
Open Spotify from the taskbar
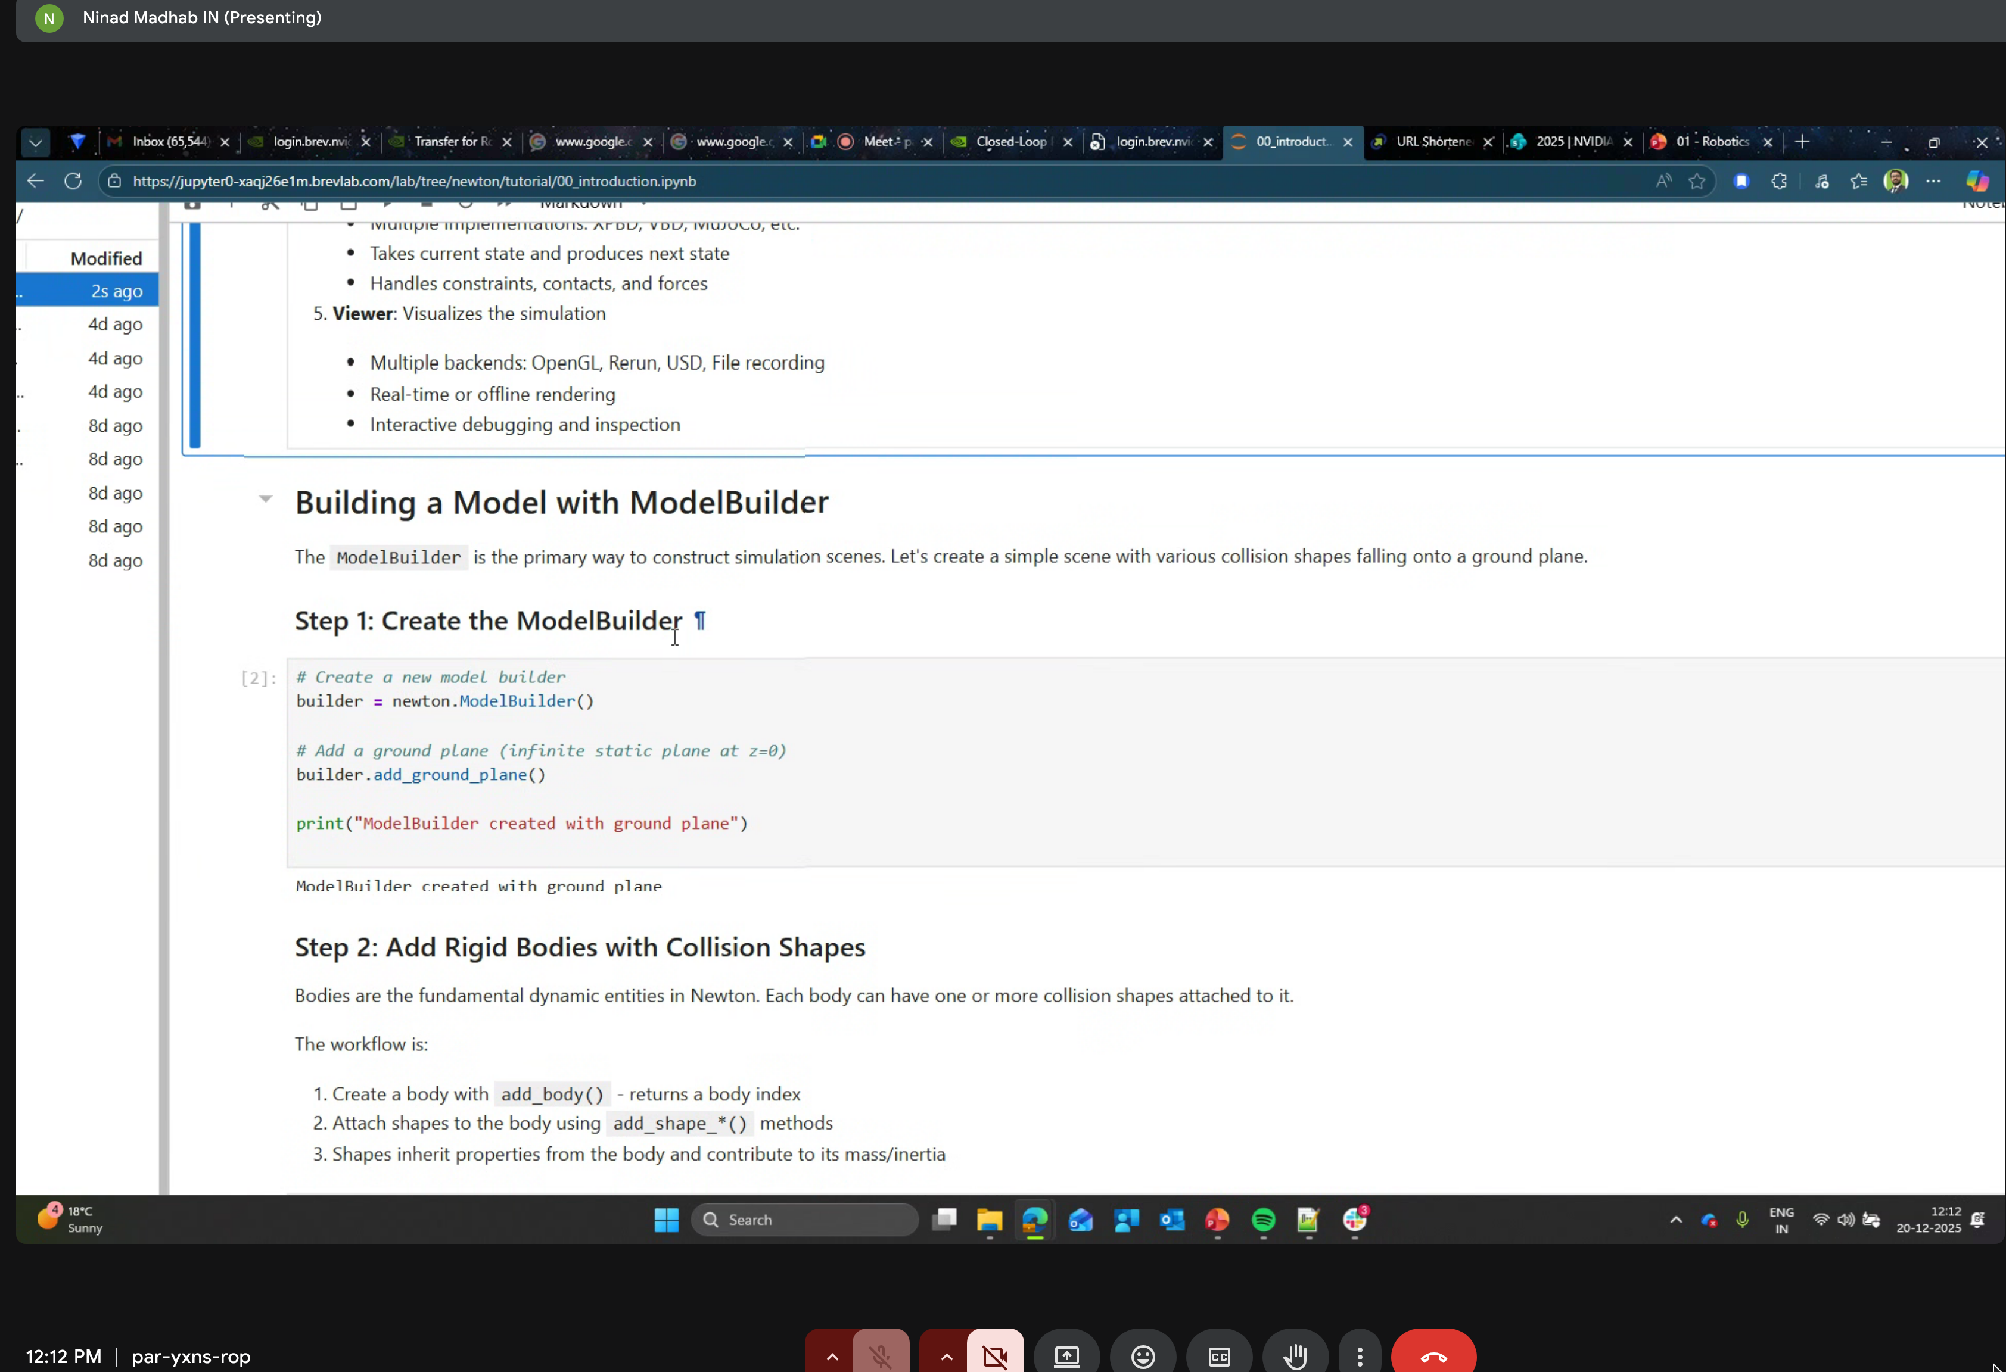pos(1263,1220)
